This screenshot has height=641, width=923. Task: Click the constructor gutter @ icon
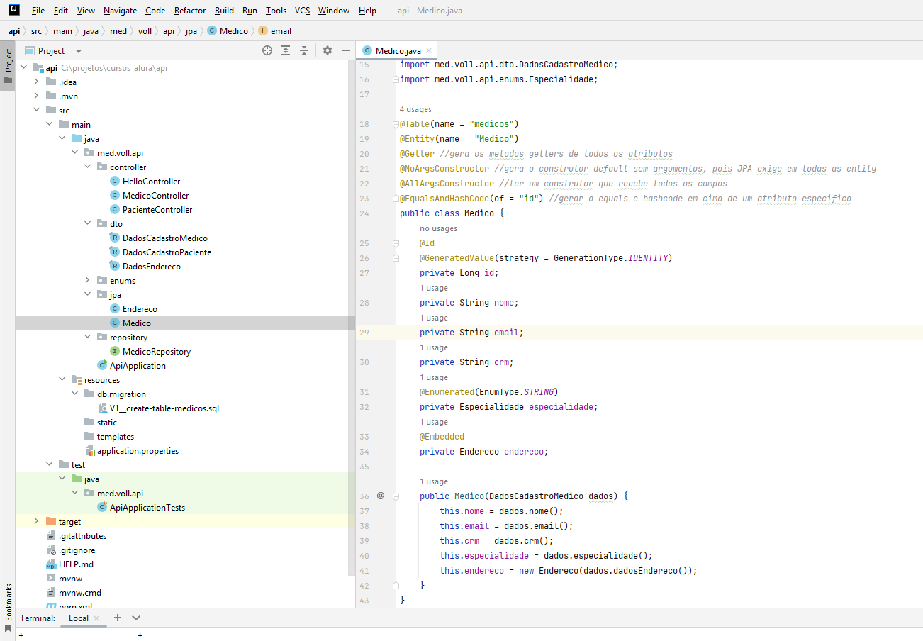(x=381, y=496)
